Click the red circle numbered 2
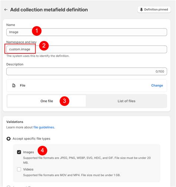This screenshot has width=176, height=187. (x=44, y=46)
